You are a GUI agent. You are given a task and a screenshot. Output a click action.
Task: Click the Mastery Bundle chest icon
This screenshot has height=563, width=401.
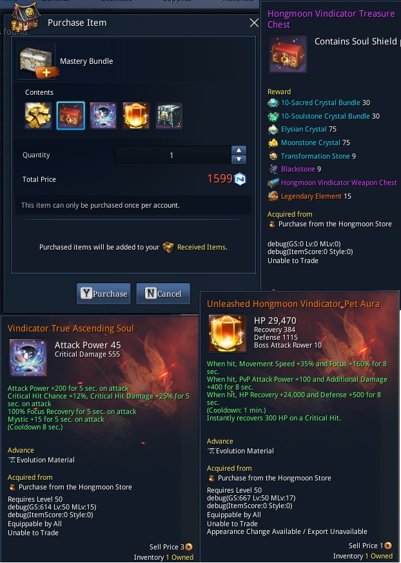coord(37,61)
